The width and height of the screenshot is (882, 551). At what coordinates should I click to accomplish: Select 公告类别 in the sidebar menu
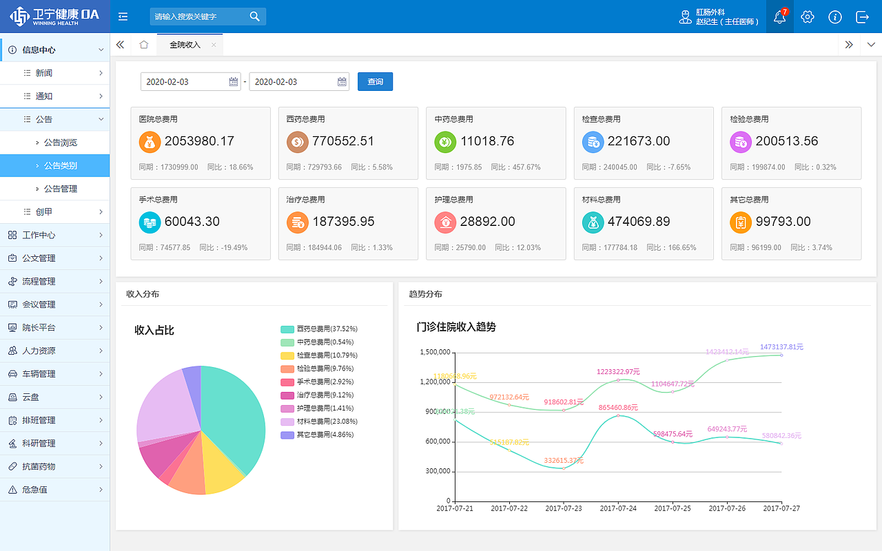pos(55,165)
